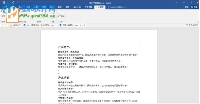Click the person icon on 共享 button
Image resolution: width=200 pixels, height=104 pixels.
click(x=192, y=7)
